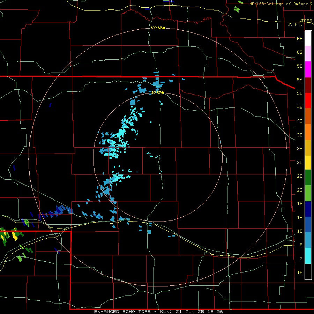This screenshot has width=314, height=314.
Task: Pick the gold mustard scale segment
Action: (x=308, y=148)
